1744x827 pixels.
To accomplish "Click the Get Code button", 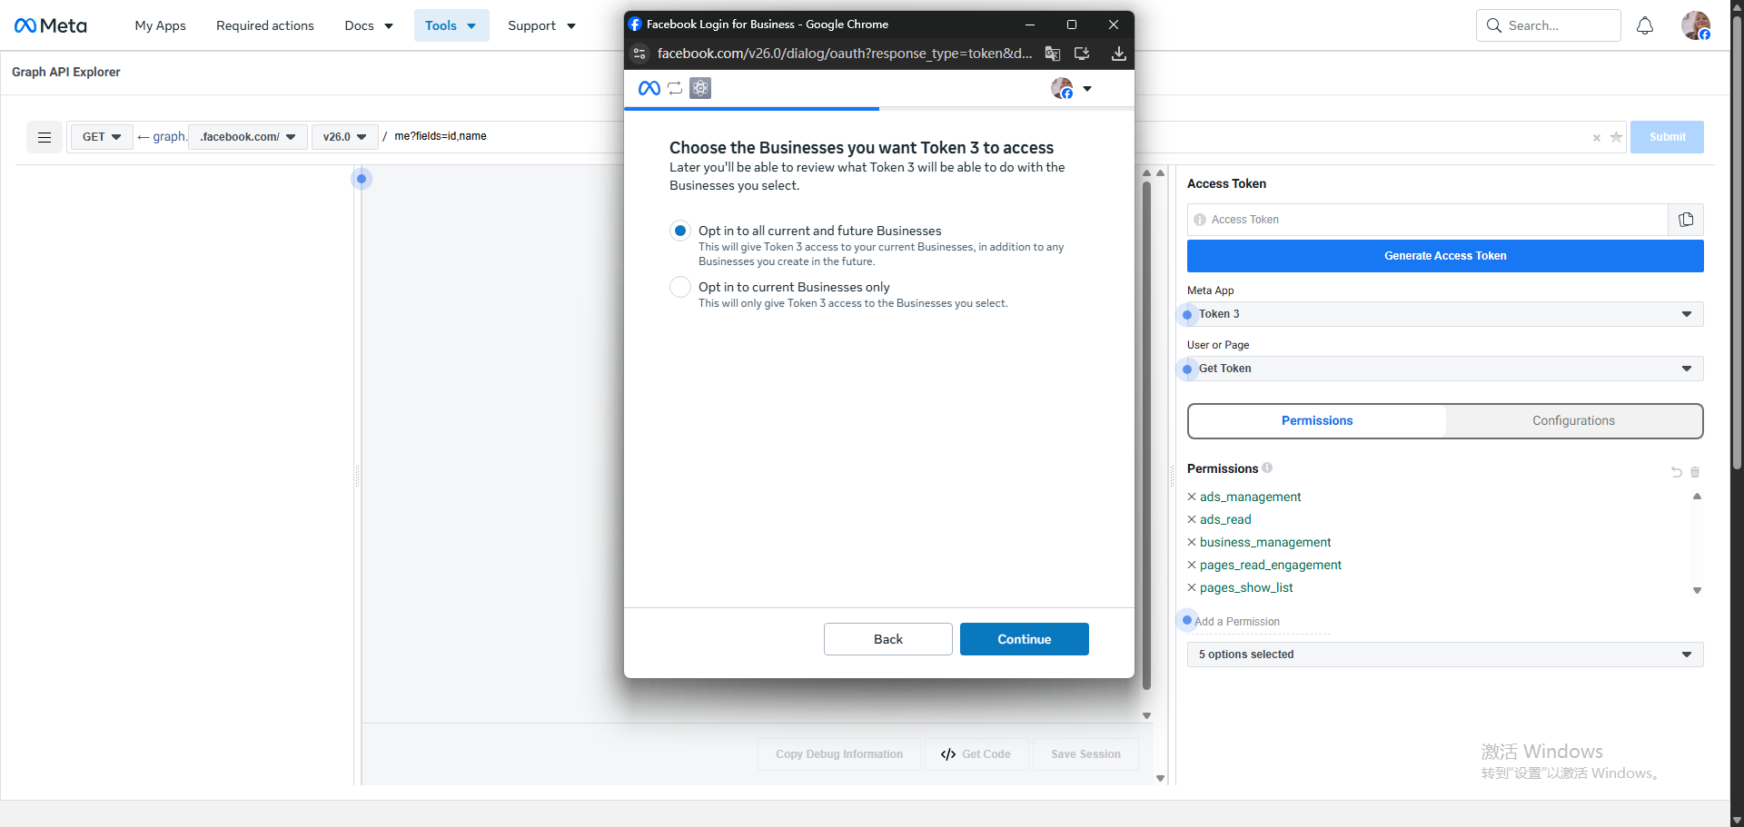I will tap(976, 754).
